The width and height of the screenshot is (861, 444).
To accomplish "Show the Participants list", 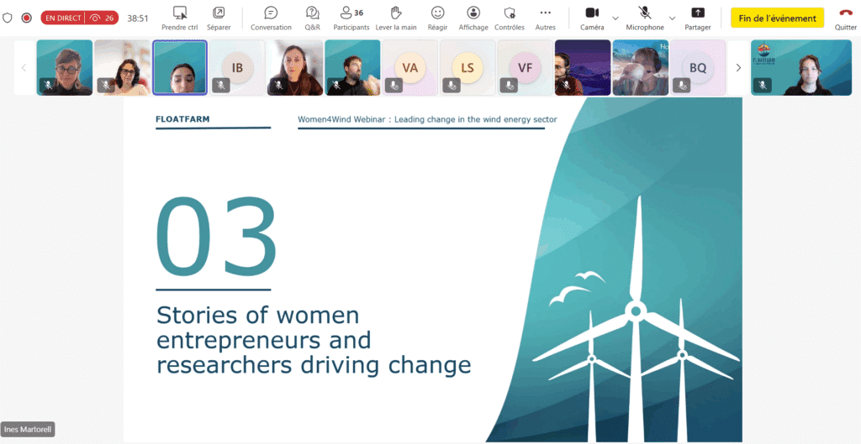I will click(351, 18).
